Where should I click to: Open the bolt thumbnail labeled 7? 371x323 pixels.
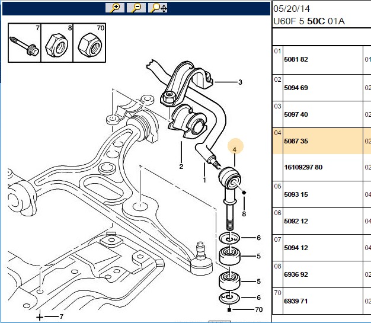pyautogui.click(x=24, y=43)
